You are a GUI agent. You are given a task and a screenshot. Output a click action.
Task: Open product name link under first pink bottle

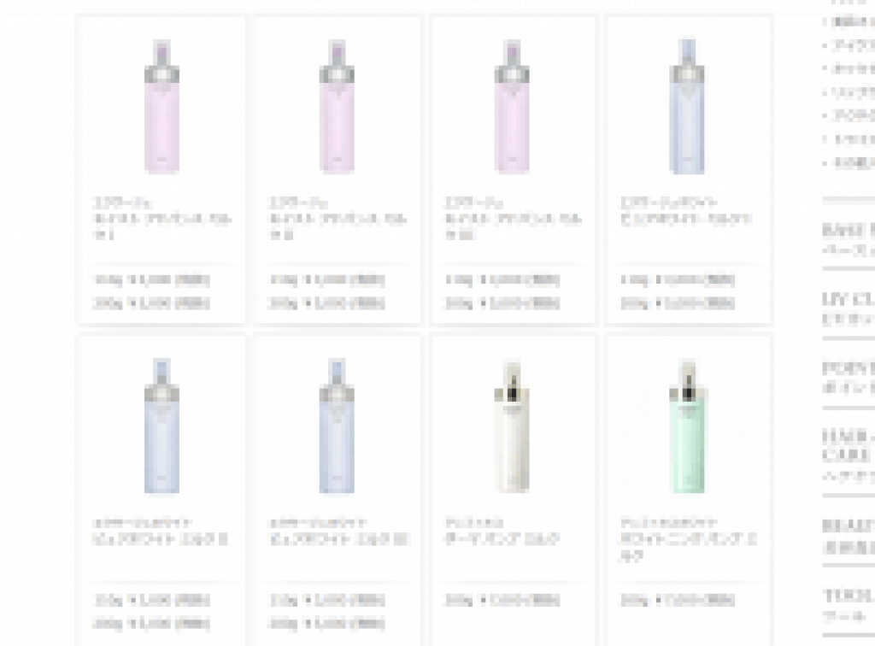161,218
